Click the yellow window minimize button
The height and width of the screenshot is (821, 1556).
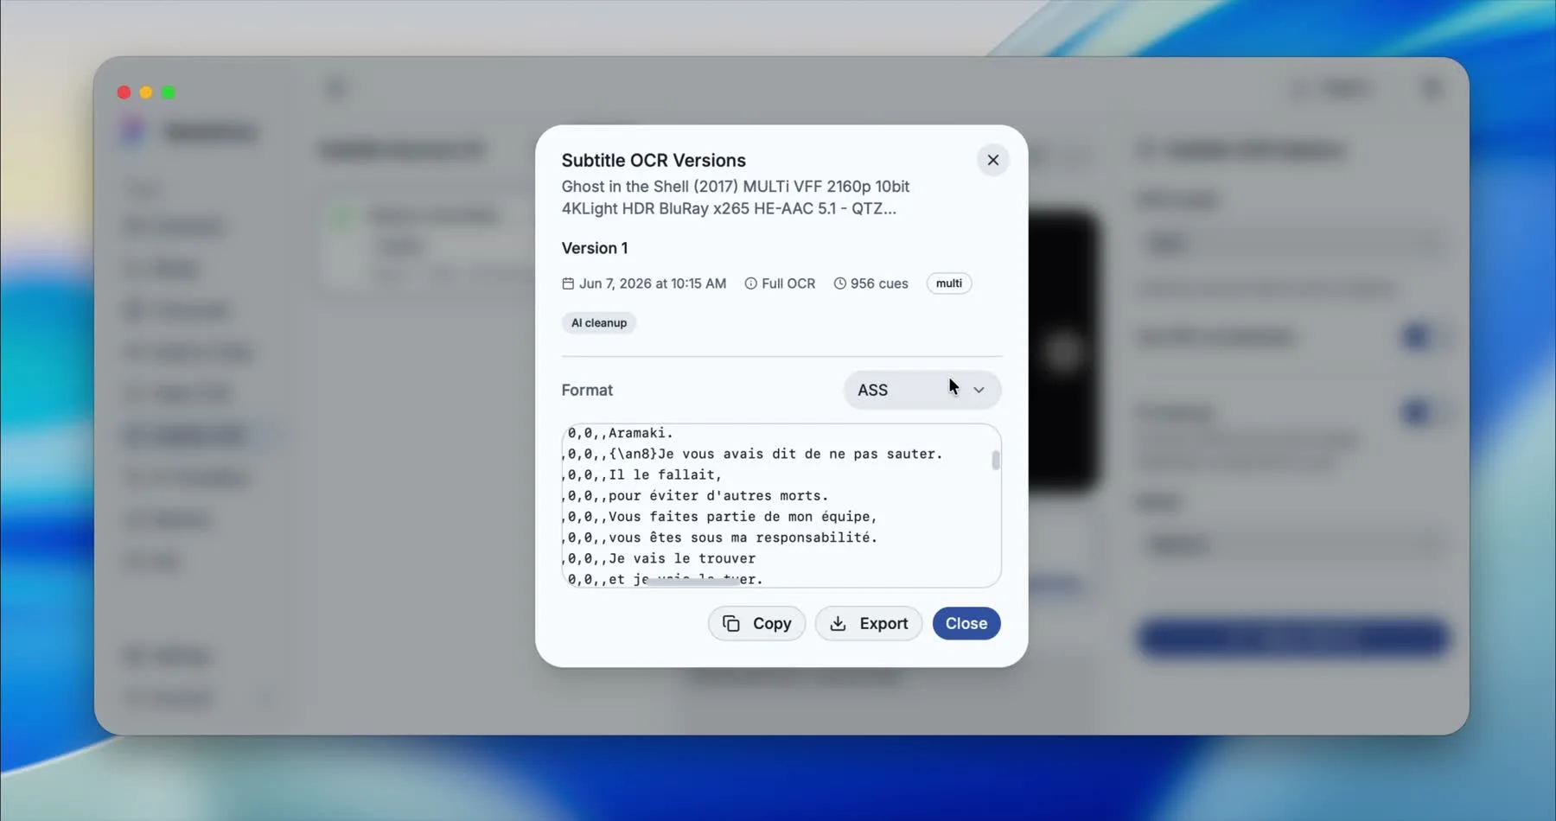(146, 92)
